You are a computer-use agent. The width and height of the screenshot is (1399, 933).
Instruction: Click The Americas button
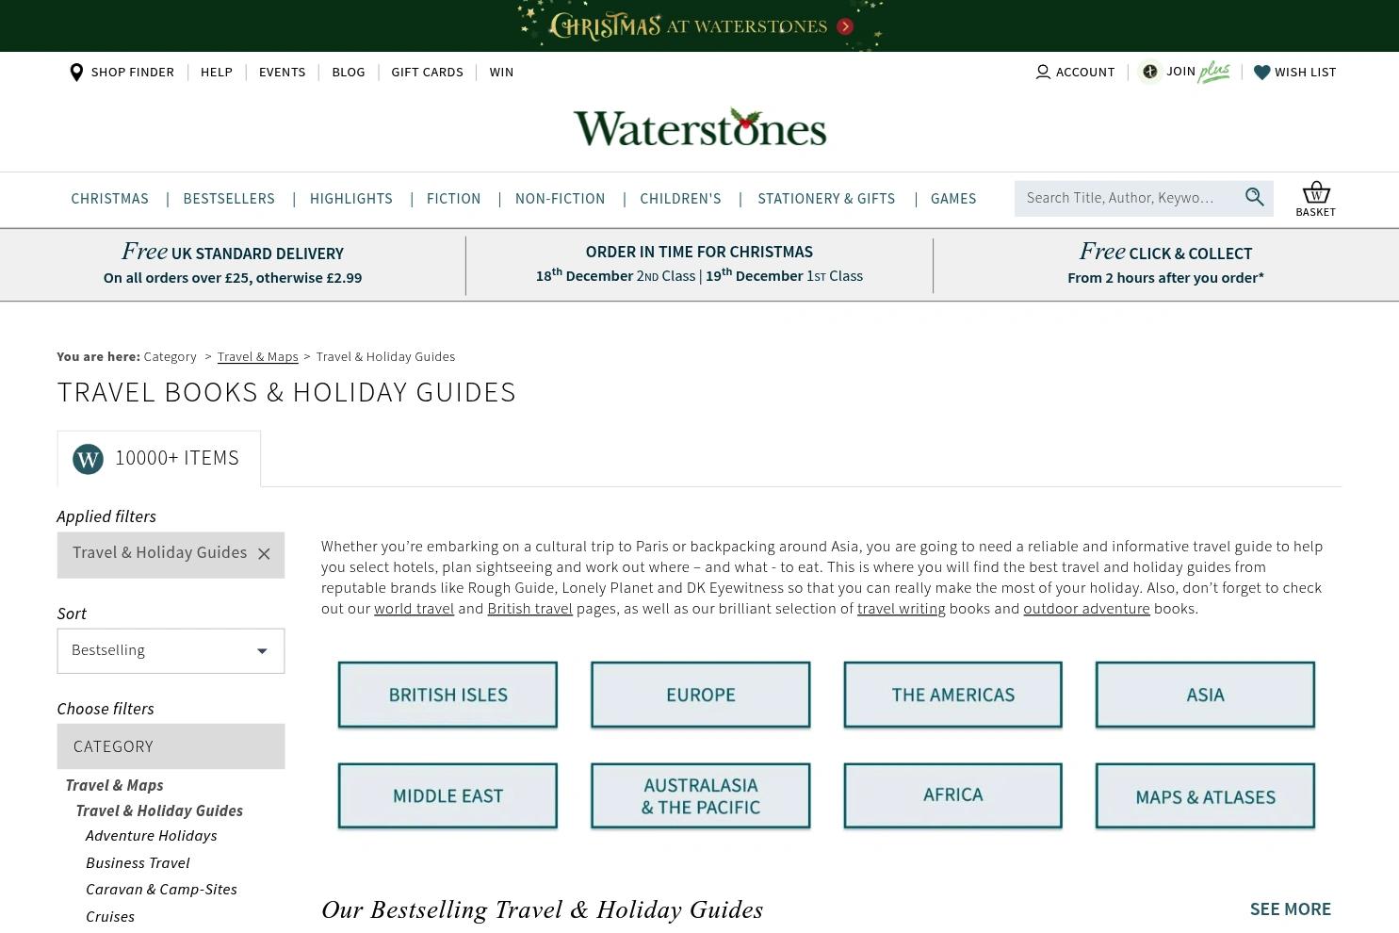[x=952, y=695]
